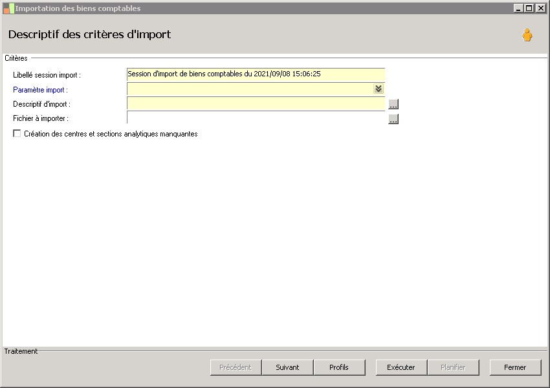Click the Libellé session import field
The height and width of the screenshot is (388, 550).
coord(256,74)
